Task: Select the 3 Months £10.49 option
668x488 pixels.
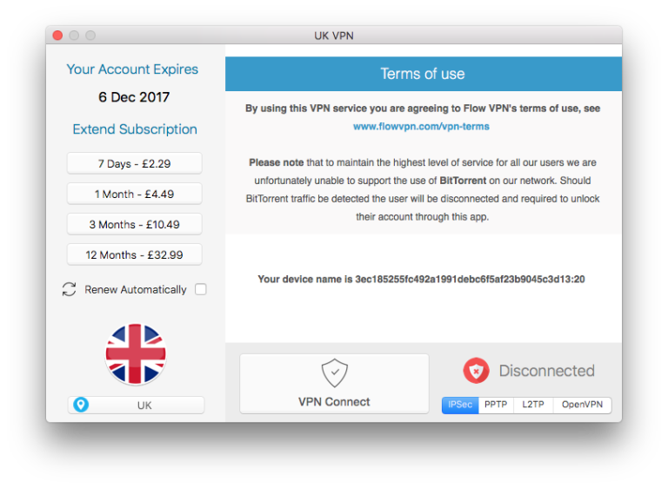Action: (134, 224)
